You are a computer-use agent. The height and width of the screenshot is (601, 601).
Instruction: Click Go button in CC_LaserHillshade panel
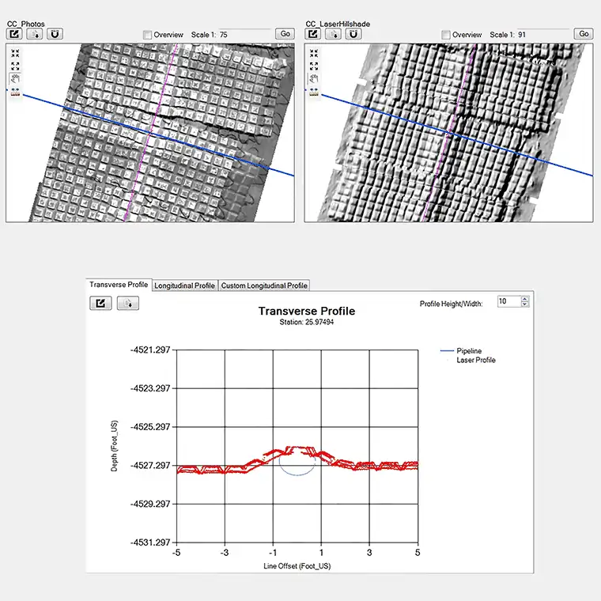[584, 34]
